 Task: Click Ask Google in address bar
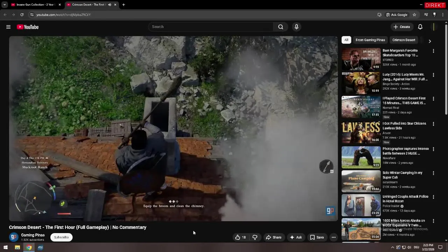pos(397,15)
